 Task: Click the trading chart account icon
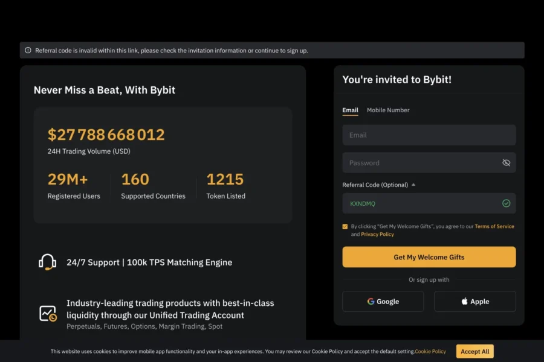click(x=48, y=314)
